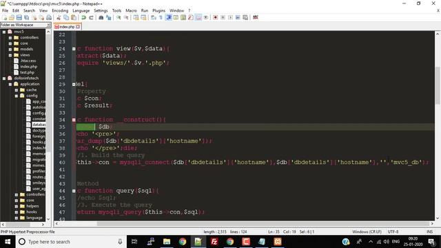
Task: Click the New file toolbar icon
Action: pos(5,17)
